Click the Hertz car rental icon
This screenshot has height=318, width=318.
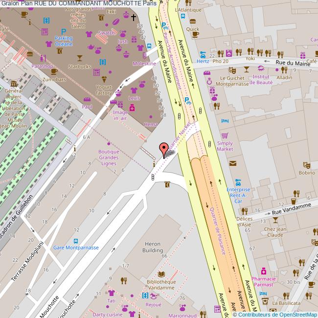202,54
